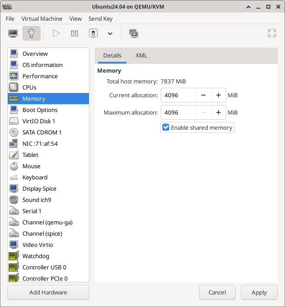Increase current allocation with plus button
The height and width of the screenshot is (307, 285).
tap(218, 95)
